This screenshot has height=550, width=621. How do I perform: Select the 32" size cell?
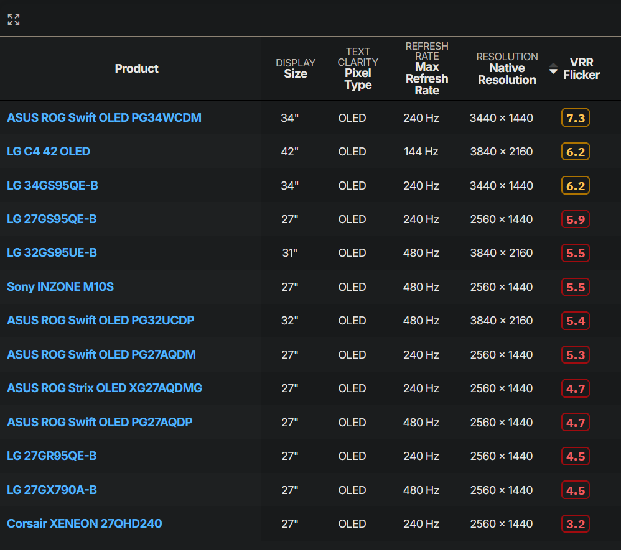point(289,321)
